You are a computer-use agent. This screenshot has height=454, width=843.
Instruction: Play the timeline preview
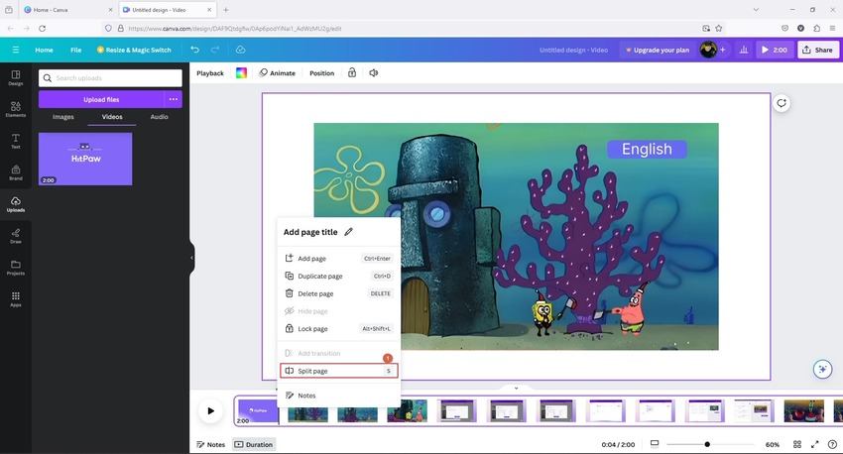(210, 411)
